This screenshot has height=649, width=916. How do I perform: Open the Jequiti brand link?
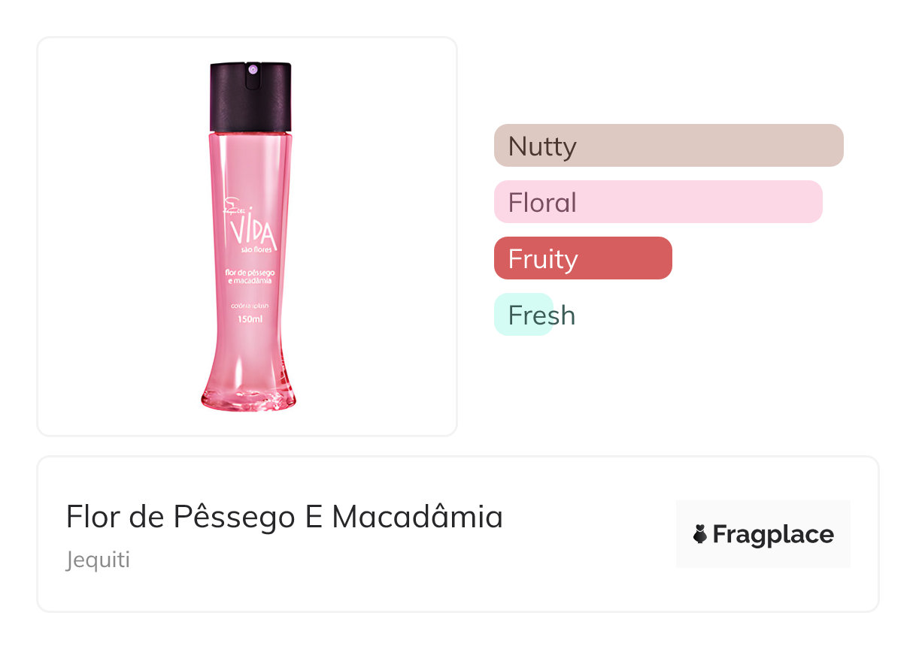[x=98, y=560]
